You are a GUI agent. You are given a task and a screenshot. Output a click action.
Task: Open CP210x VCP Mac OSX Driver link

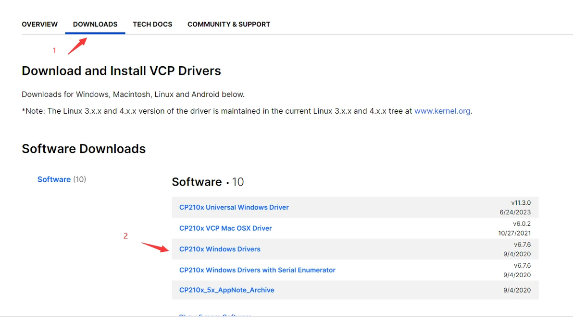(225, 228)
